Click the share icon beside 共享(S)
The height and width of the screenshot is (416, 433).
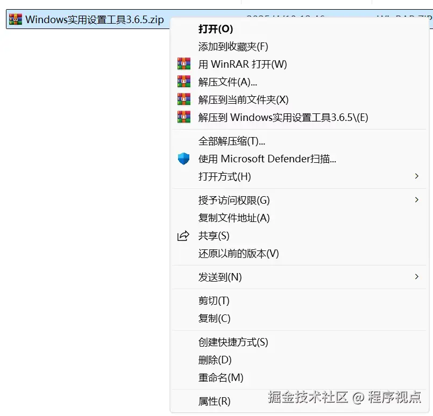point(183,236)
